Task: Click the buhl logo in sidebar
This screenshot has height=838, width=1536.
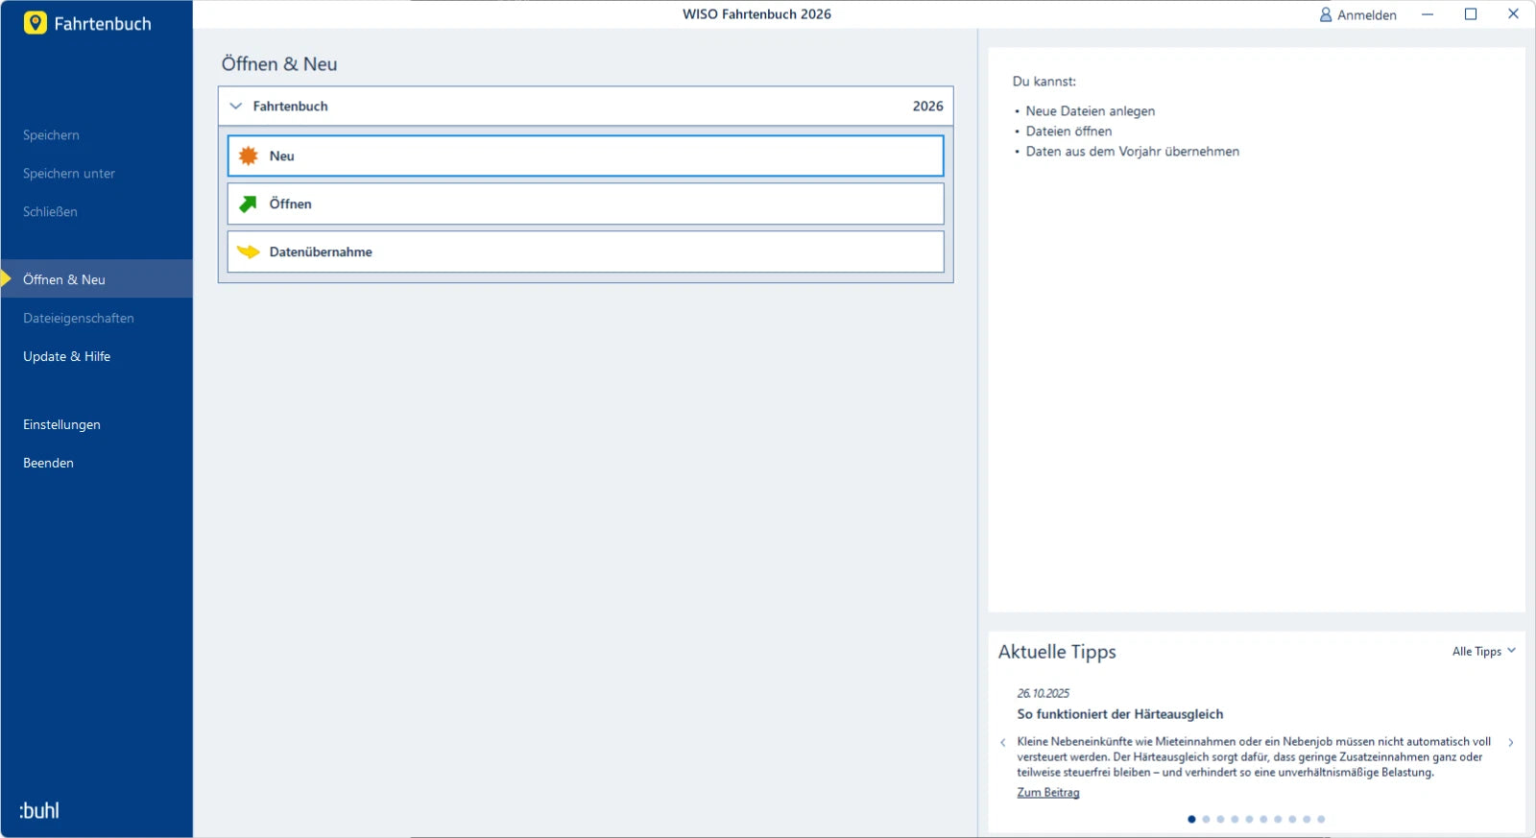Action: click(39, 810)
